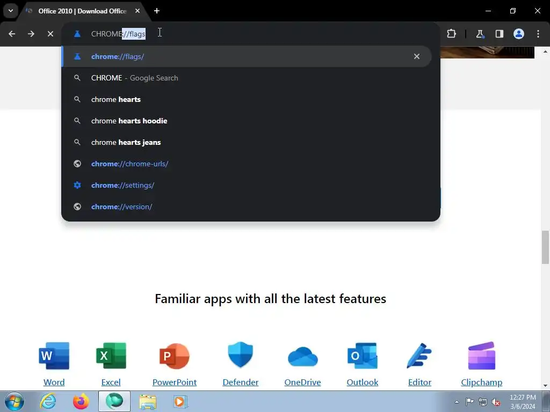Click the gear icon beside chrome://settings/
This screenshot has width=550, height=412.
pos(77,185)
